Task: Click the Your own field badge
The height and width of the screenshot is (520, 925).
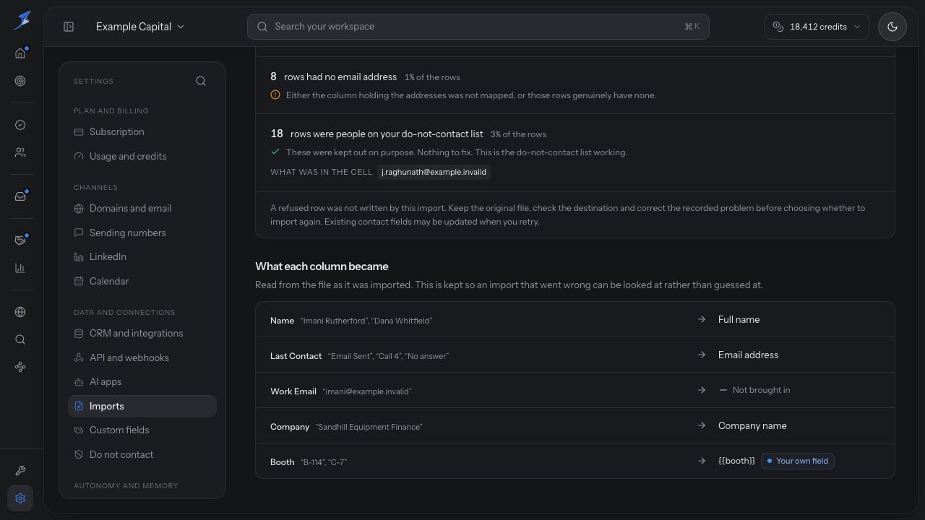Action: pyautogui.click(x=797, y=461)
